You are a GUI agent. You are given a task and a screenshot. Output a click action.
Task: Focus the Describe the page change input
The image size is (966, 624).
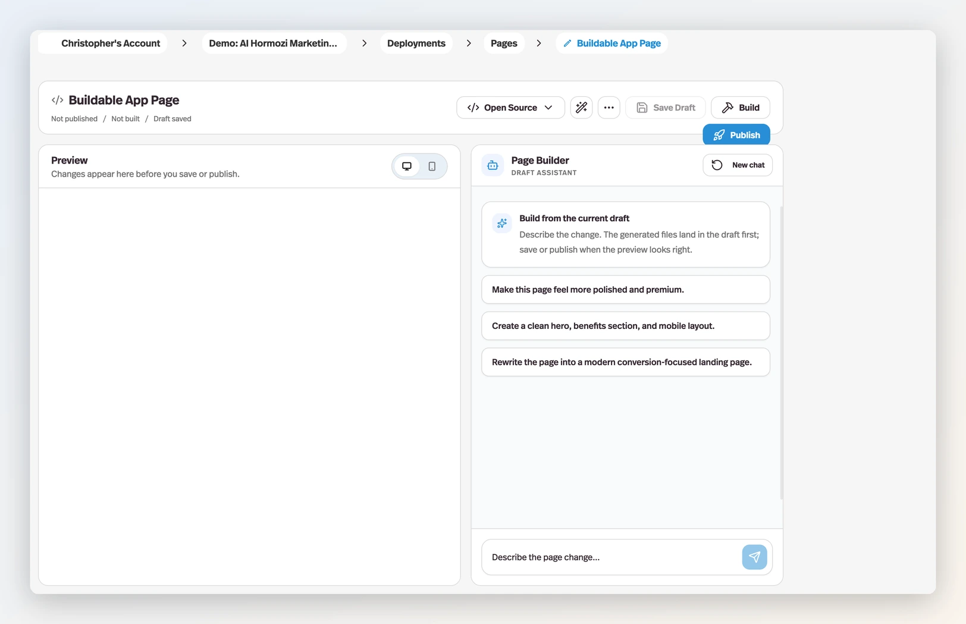pyautogui.click(x=611, y=557)
